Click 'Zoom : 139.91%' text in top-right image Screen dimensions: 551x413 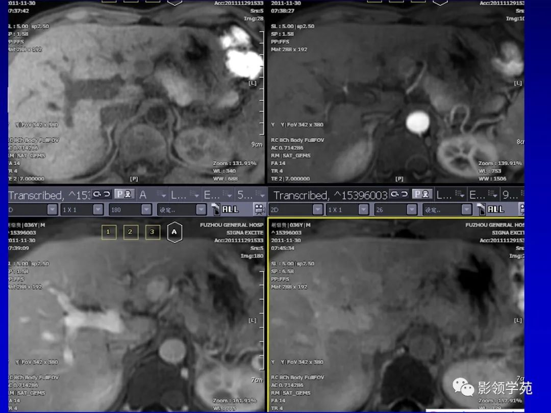[x=500, y=163]
